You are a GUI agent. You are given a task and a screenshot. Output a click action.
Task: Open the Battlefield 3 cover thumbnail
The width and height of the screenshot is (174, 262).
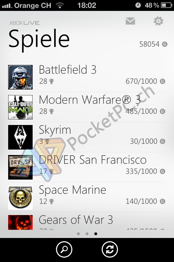point(20,77)
